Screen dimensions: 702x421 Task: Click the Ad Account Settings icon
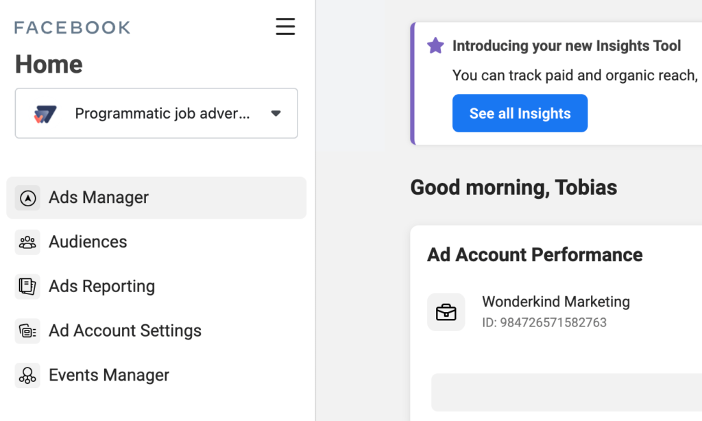point(27,331)
